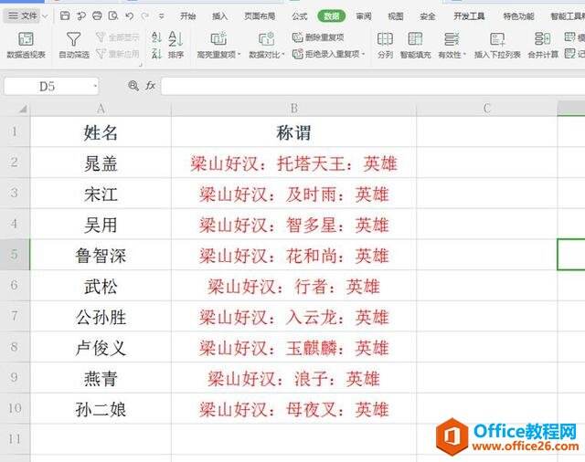Select row 5 header

[15, 255]
